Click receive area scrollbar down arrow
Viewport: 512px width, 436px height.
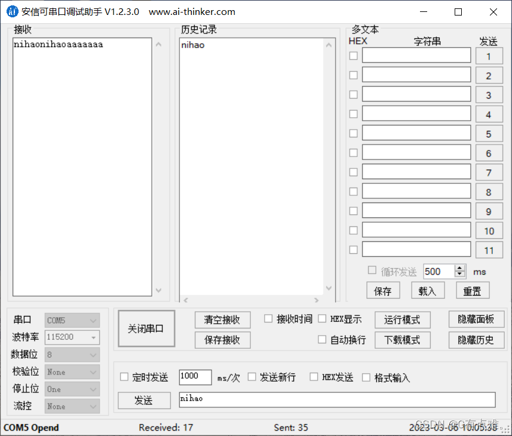point(159,290)
